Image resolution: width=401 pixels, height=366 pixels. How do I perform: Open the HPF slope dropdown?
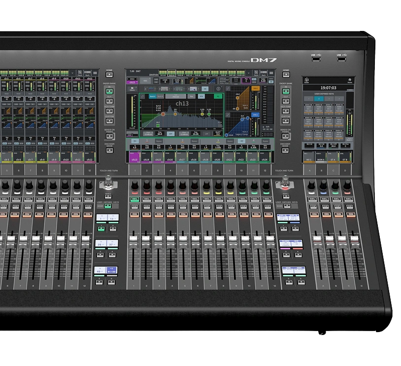(148, 134)
